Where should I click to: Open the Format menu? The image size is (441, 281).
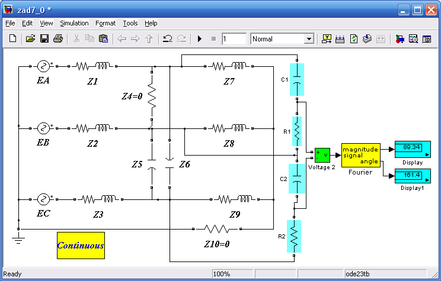coord(106,23)
